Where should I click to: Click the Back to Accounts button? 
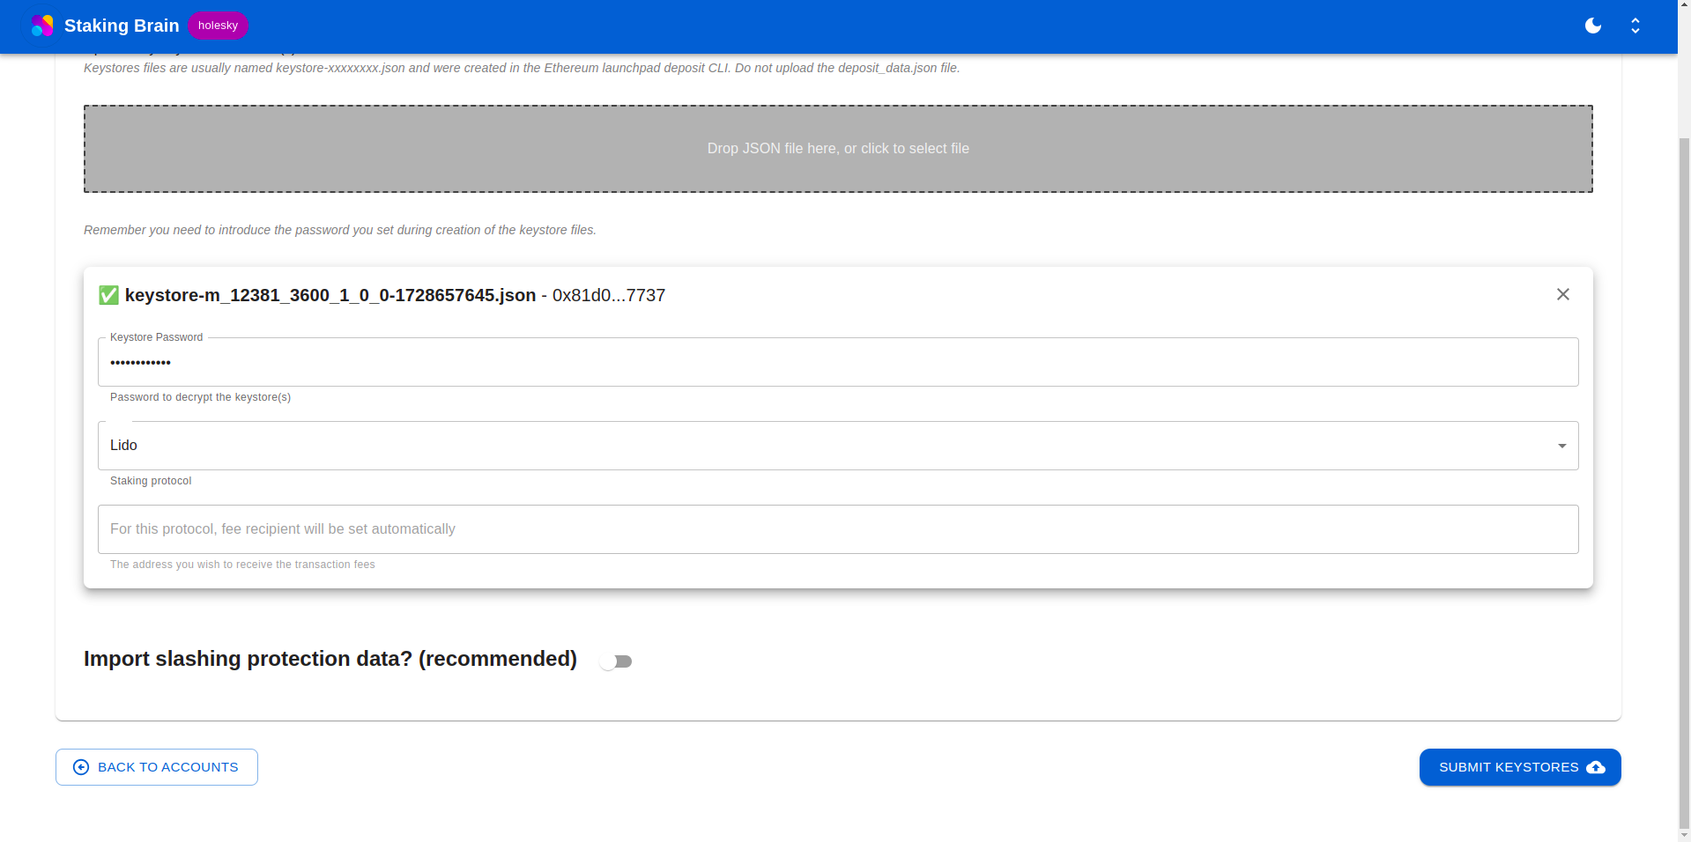click(x=156, y=767)
